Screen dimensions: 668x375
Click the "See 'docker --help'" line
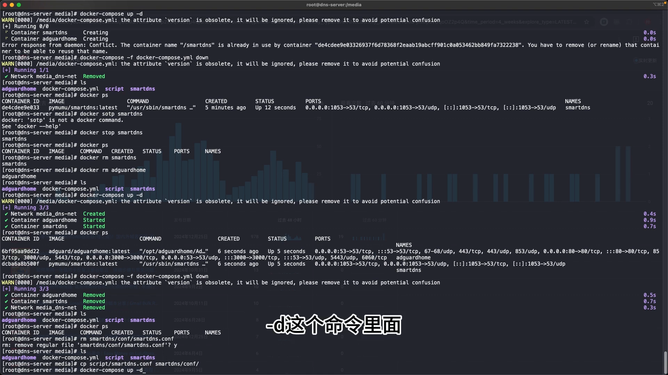pyautogui.click(x=31, y=126)
